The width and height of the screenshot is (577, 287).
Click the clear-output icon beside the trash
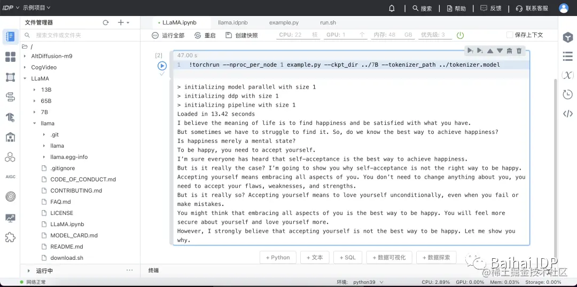pos(509,51)
